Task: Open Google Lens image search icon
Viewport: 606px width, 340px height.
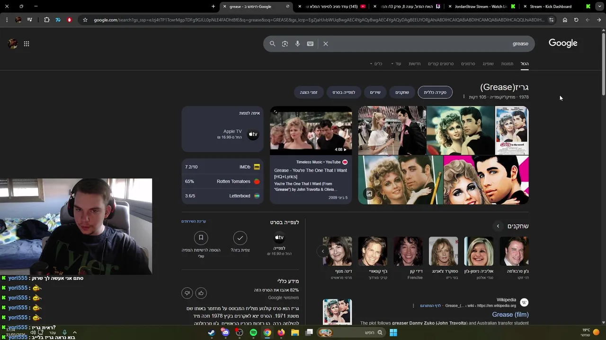Action: coord(285,43)
